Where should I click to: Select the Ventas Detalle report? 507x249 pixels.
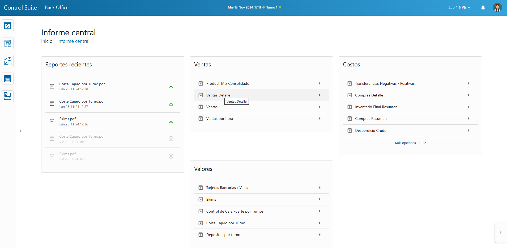point(218,95)
